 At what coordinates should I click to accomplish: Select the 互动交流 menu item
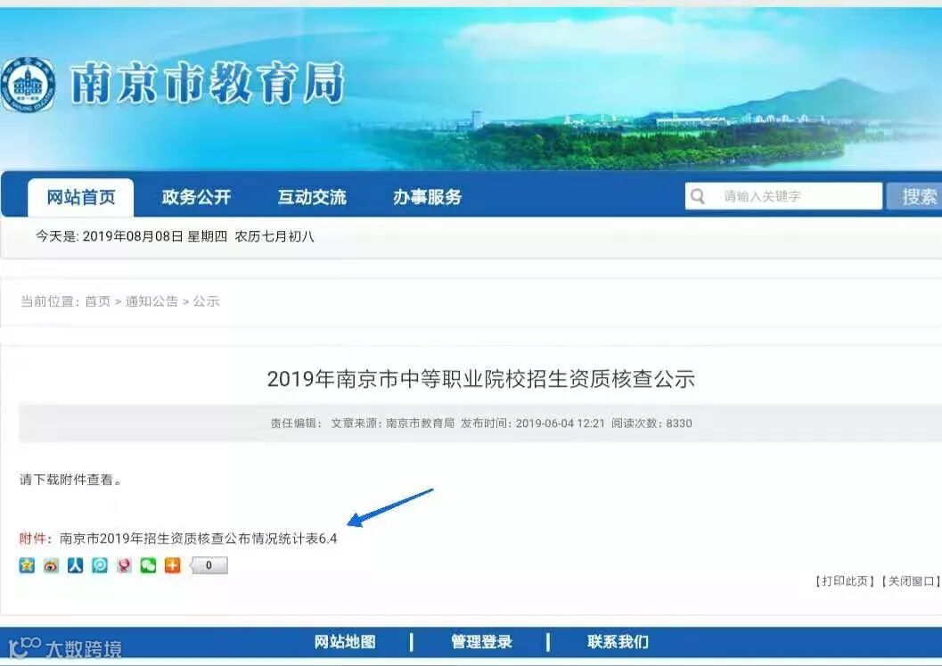[312, 197]
